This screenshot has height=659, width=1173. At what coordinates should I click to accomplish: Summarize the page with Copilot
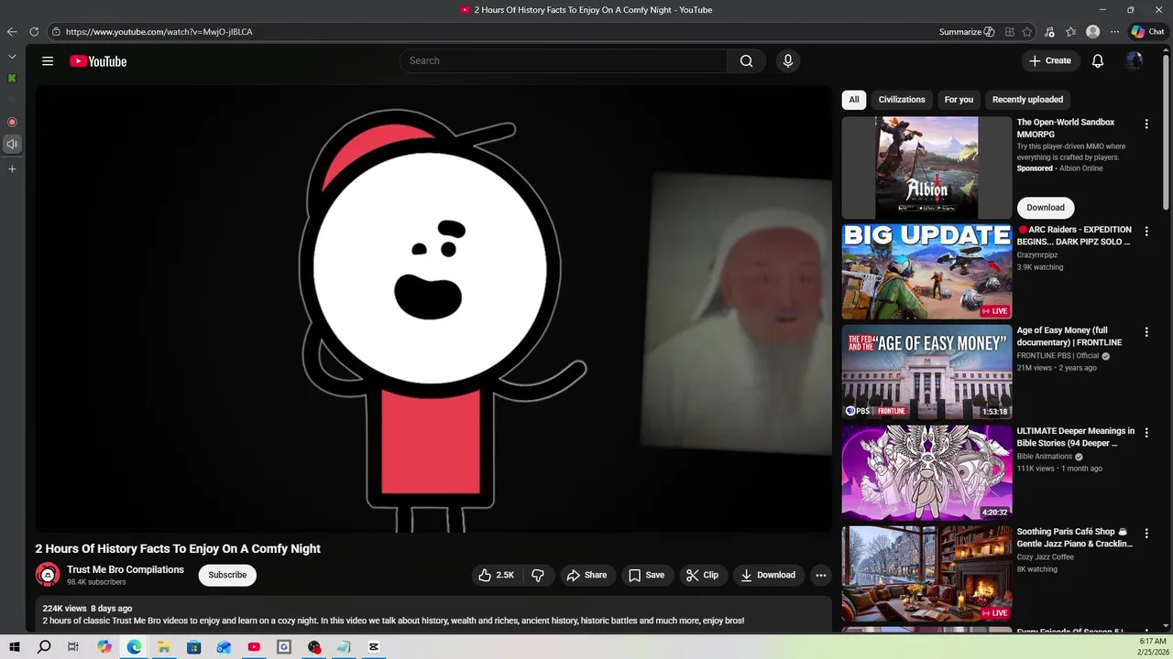click(x=967, y=32)
